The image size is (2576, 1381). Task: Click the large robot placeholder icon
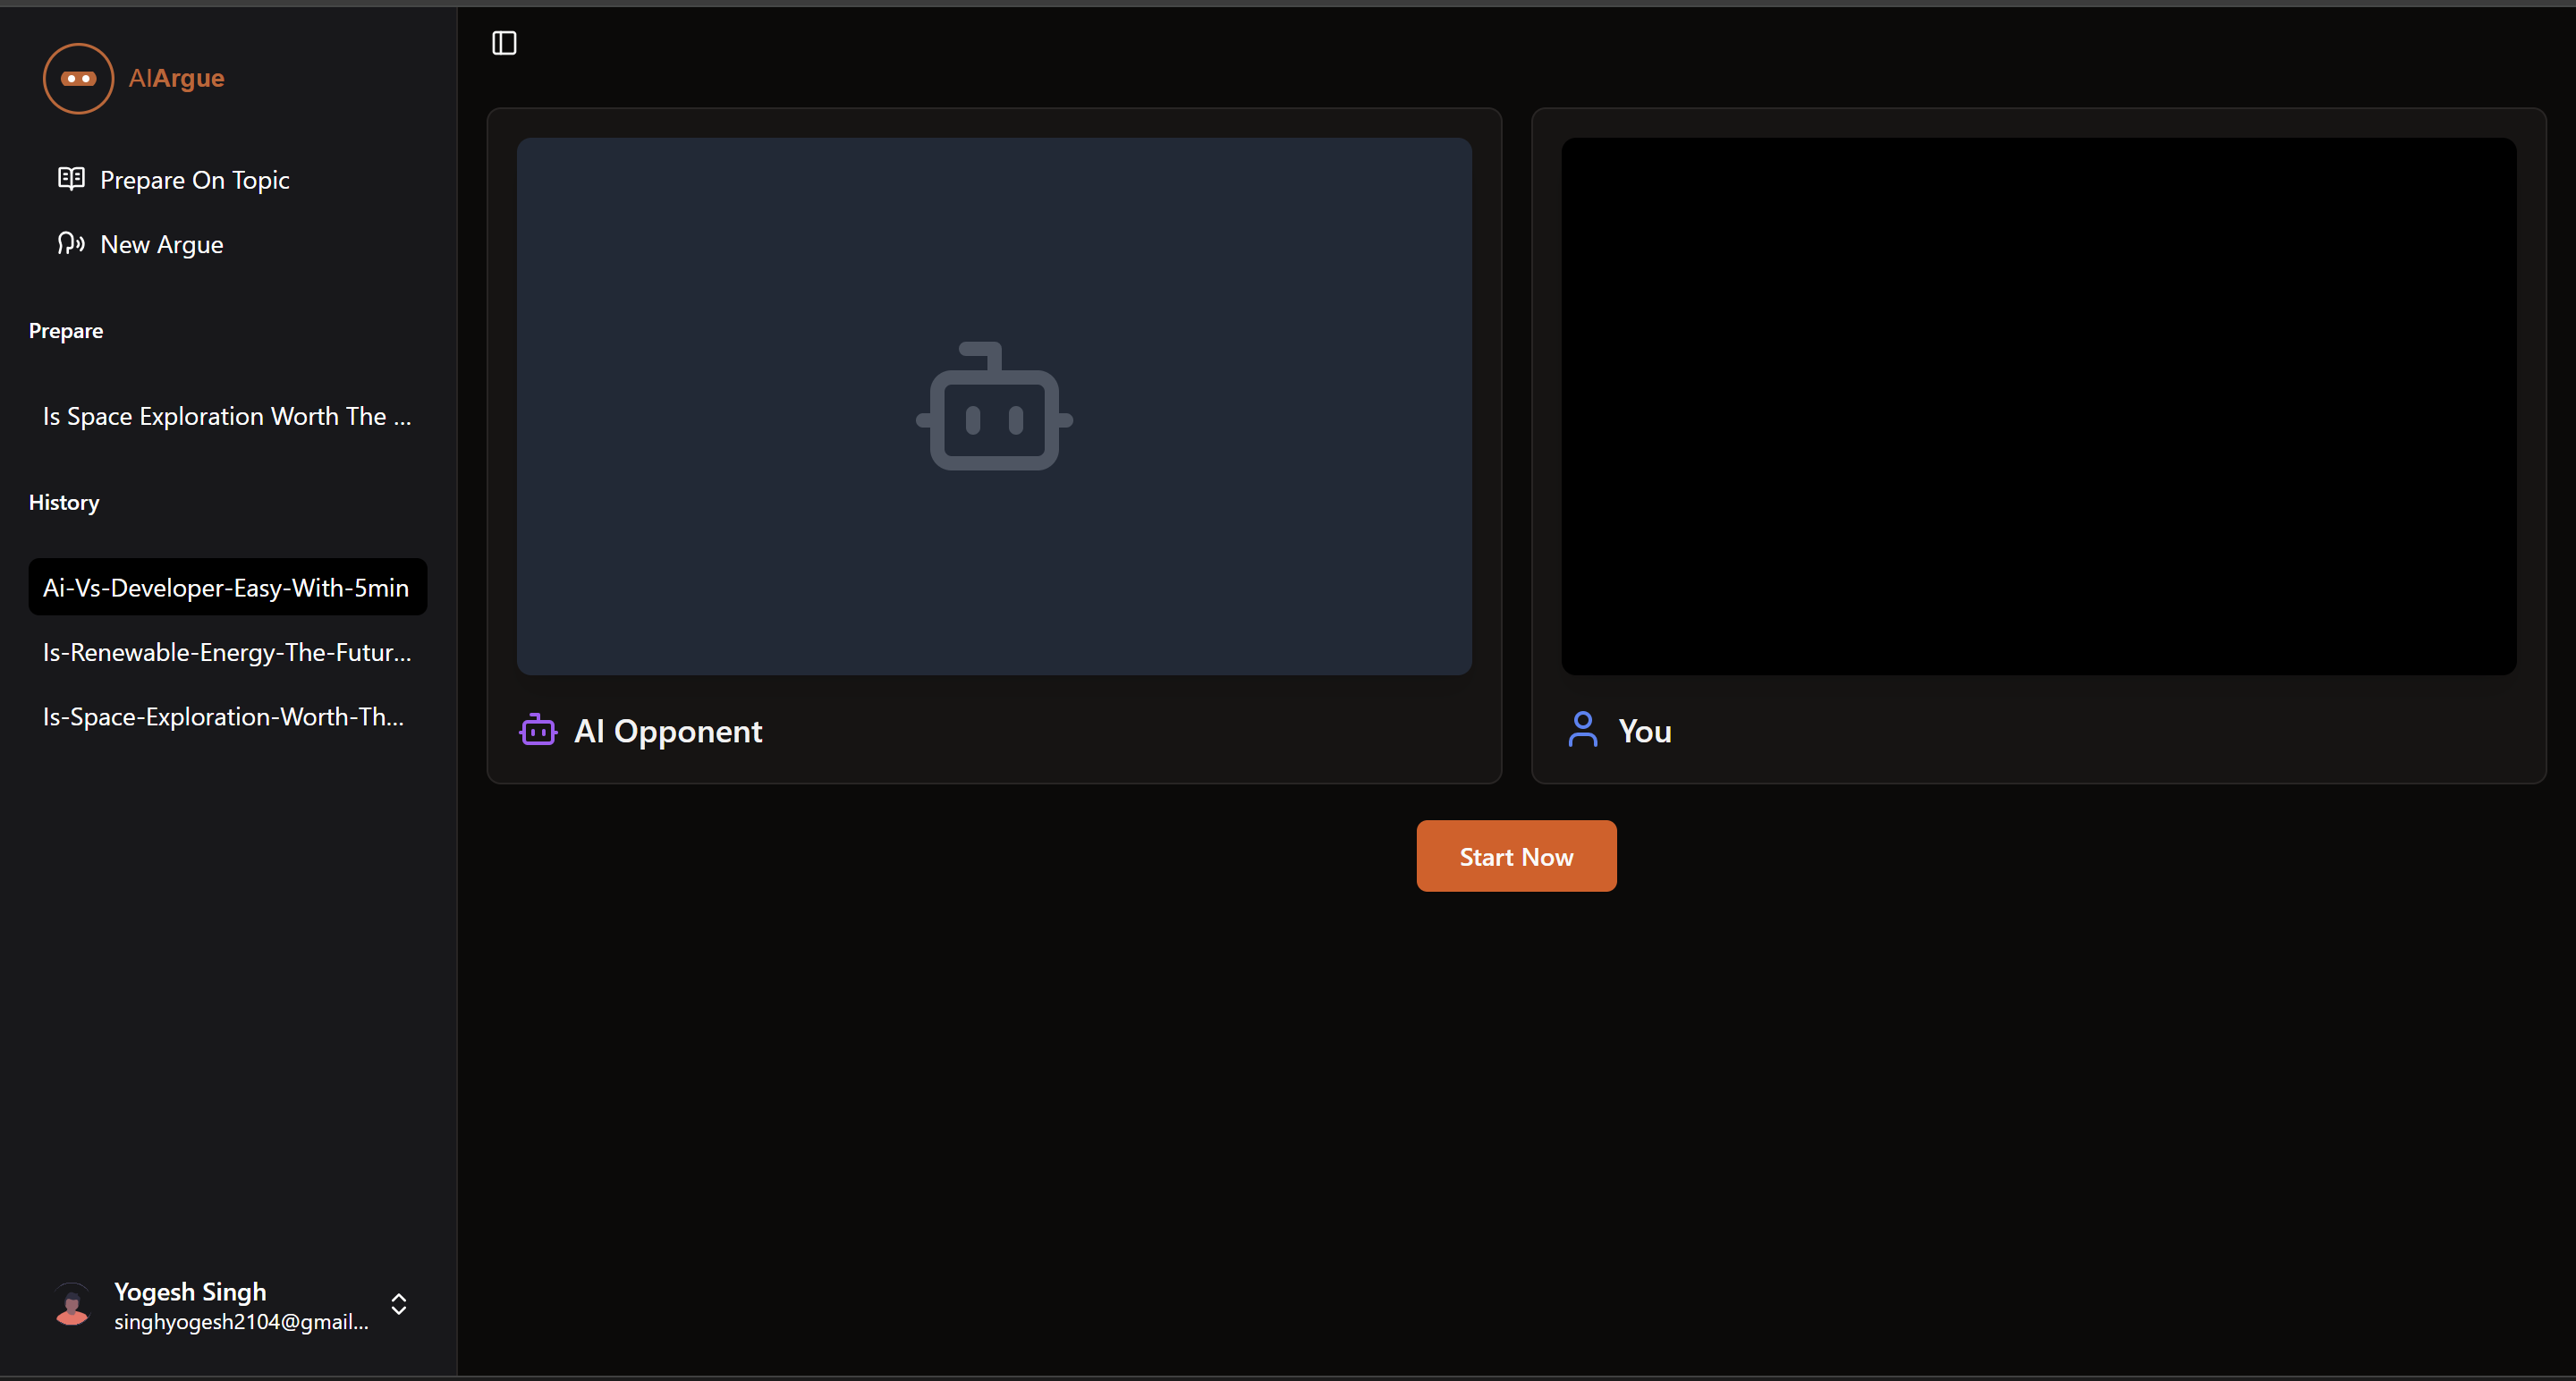point(994,406)
